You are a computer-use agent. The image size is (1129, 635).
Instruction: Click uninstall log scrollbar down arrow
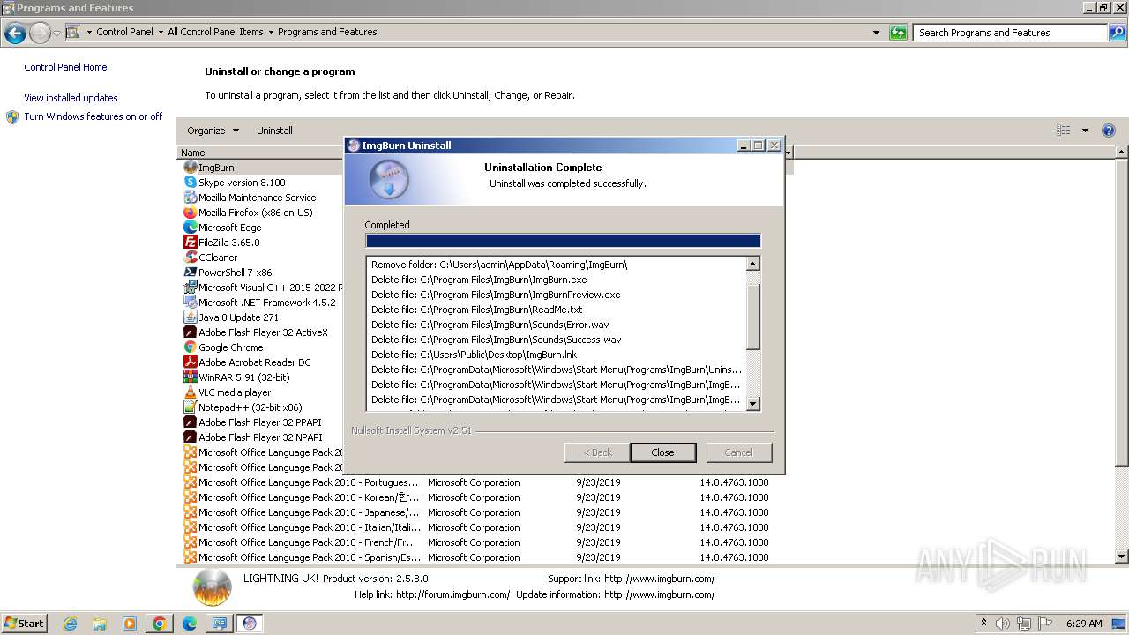pos(752,404)
